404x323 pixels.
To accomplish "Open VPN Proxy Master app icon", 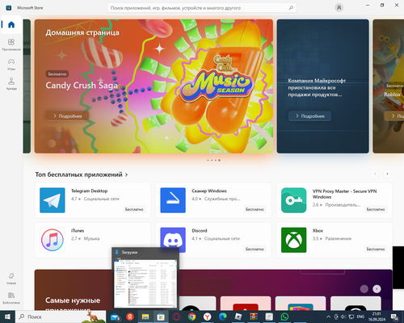I will pyautogui.click(x=294, y=200).
